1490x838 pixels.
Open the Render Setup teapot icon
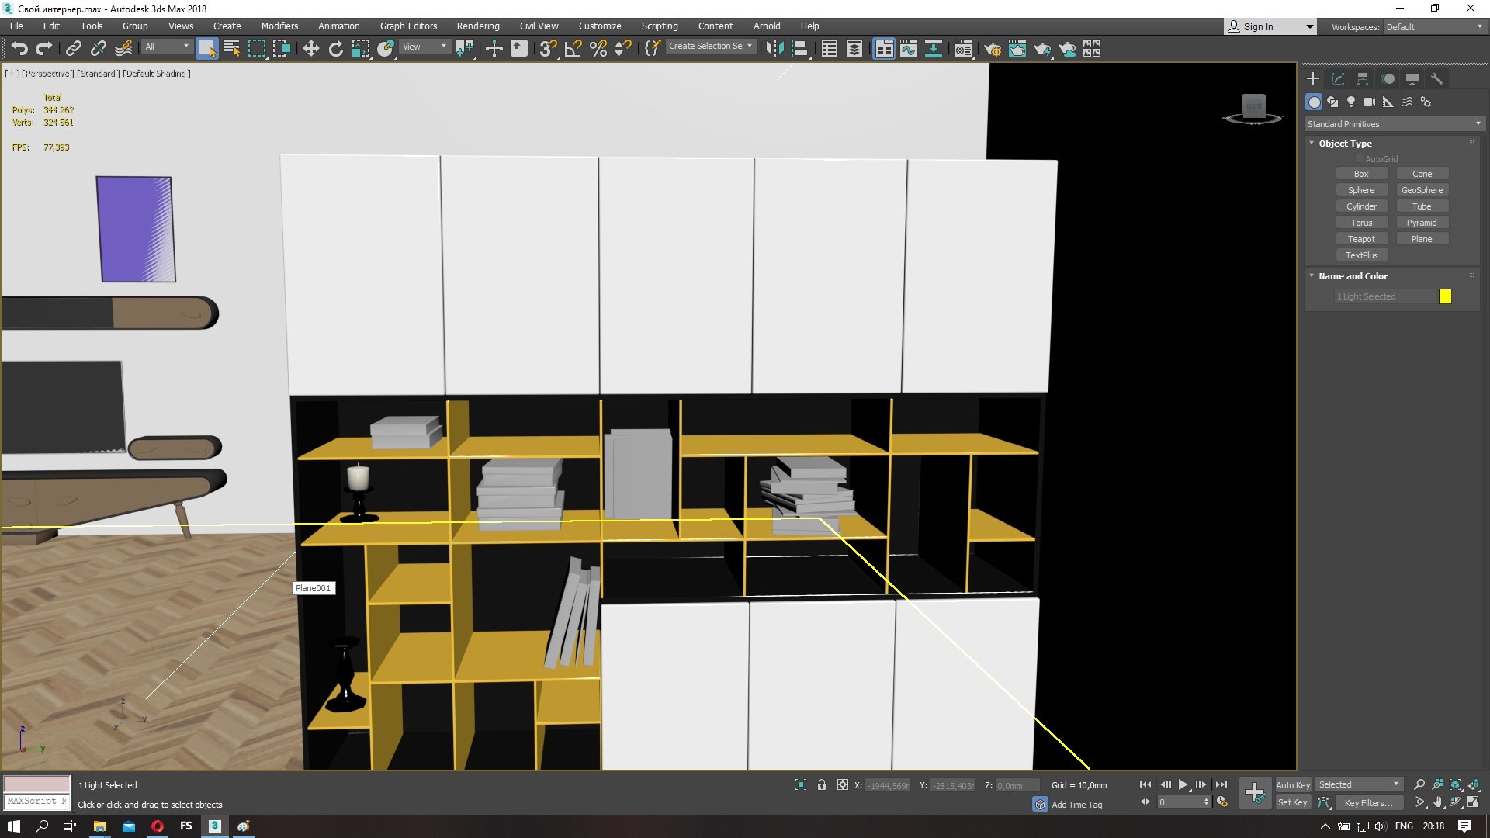click(992, 49)
